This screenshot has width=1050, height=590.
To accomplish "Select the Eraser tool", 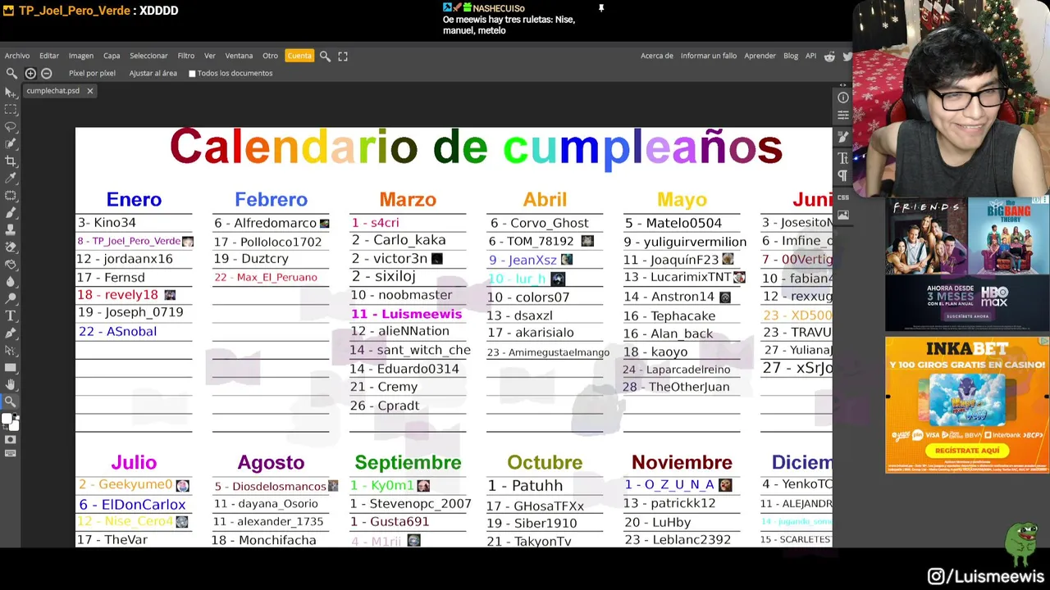I will [x=11, y=247].
